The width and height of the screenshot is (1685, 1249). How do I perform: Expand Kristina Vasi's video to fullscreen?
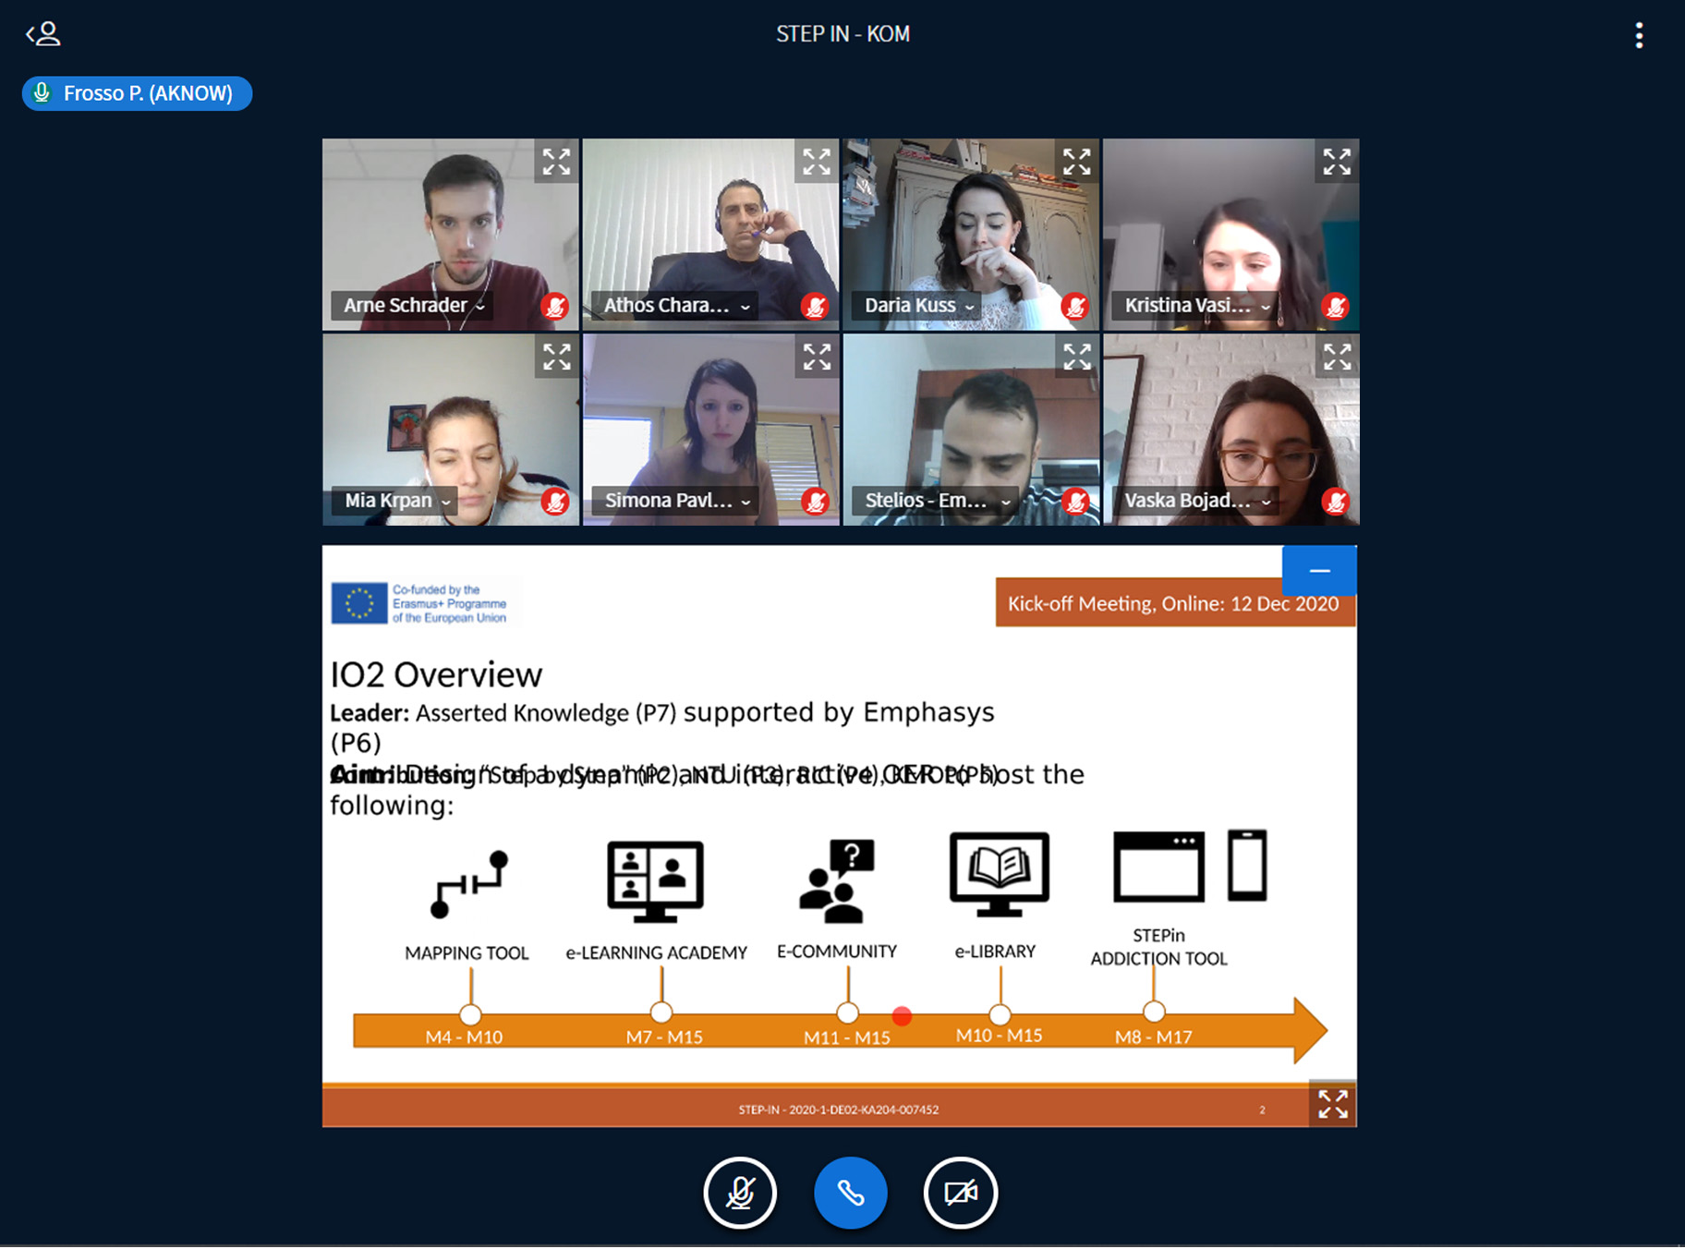coord(1337,162)
